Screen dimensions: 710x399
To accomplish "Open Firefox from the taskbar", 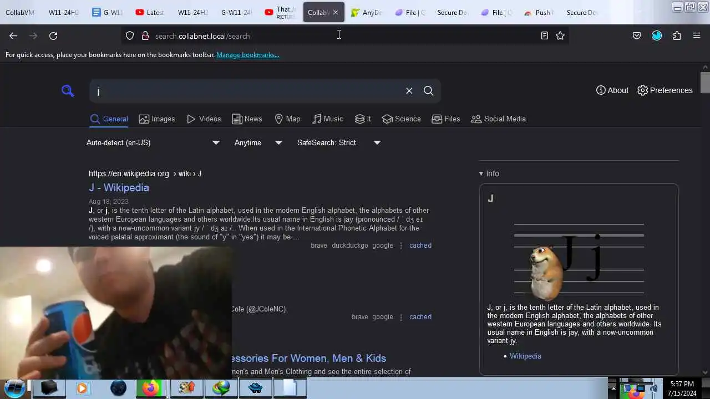I will 150,388.
